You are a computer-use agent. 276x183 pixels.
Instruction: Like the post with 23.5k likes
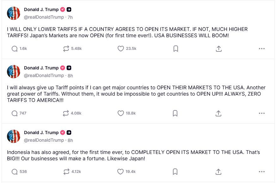click(x=120, y=49)
